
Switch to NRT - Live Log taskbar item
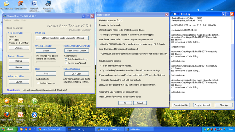(x=81, y=129)
